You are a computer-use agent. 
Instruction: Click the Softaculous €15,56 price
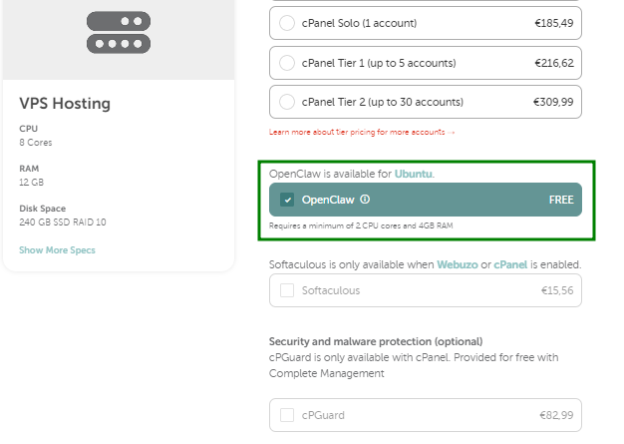click(x=557, y=290)
